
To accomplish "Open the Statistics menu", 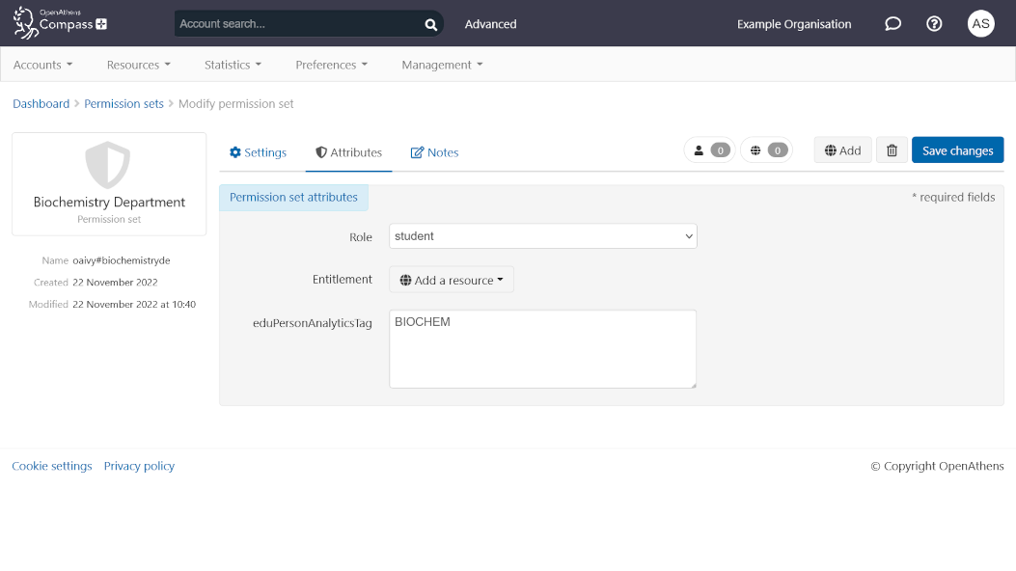I will (233, 65).
